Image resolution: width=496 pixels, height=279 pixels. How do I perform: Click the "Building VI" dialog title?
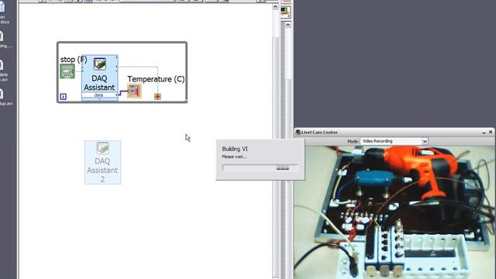pyautogui.click(x=235, y=149)
